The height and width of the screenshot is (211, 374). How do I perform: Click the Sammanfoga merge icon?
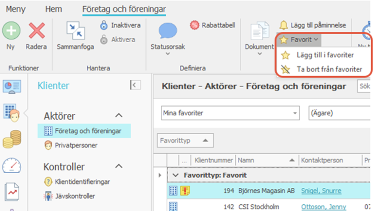coord(75,31)
